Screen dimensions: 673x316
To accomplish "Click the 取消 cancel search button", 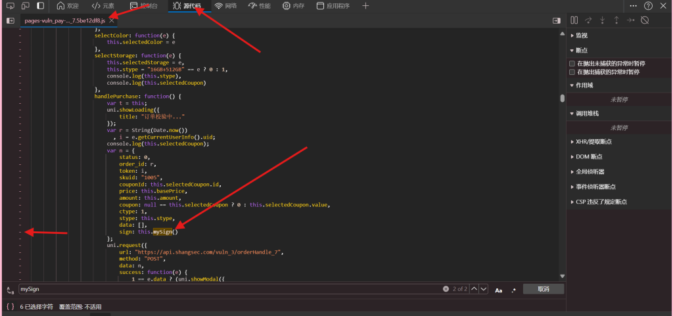I will (x=543, y=289).
